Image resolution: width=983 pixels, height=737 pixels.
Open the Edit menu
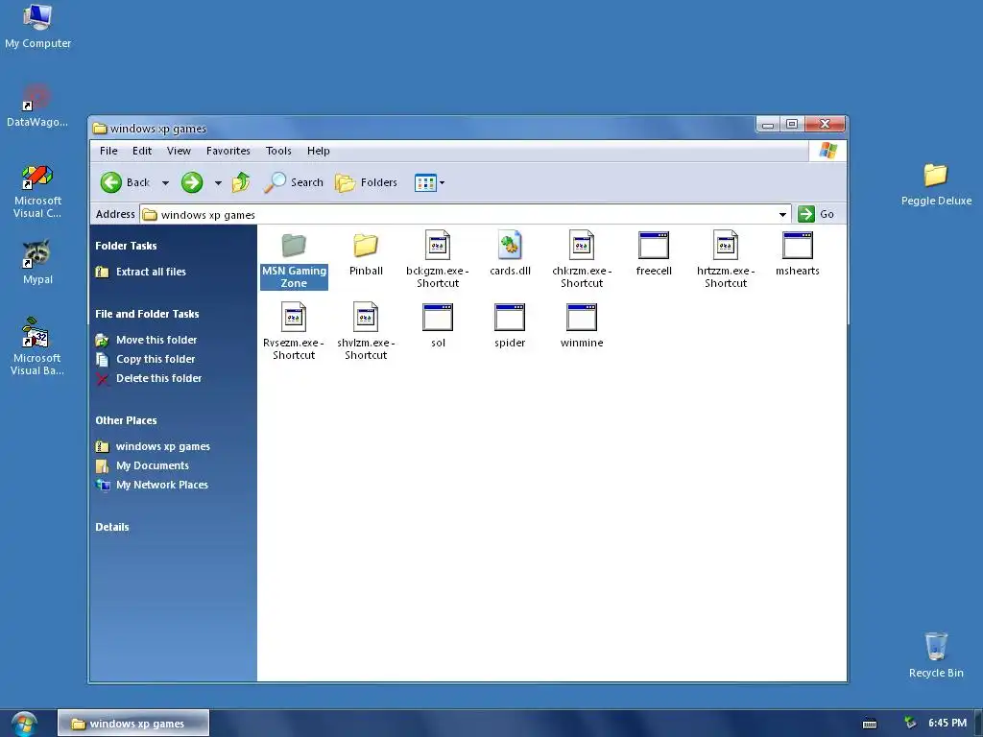pyautogui.click(x=142, y=151)
